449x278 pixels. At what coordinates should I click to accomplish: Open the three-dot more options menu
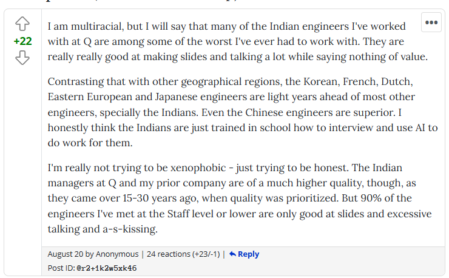pos(431,22)
